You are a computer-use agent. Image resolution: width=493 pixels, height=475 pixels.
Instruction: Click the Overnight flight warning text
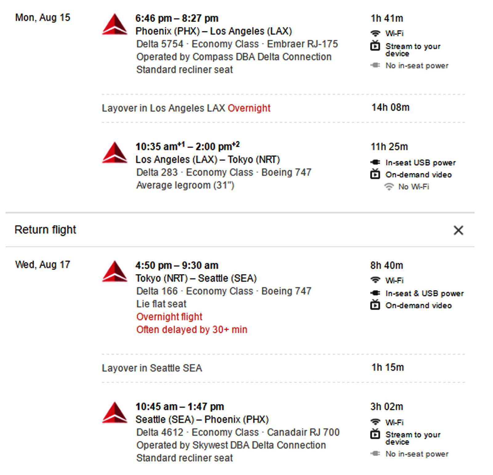[x=169, y=317]
